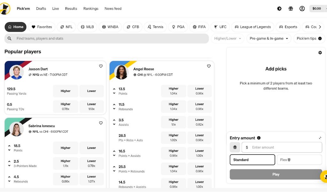Click the Pick'em tips button
Screen dimensions: 327x192
pyautogui.click(x=309, y=38)
